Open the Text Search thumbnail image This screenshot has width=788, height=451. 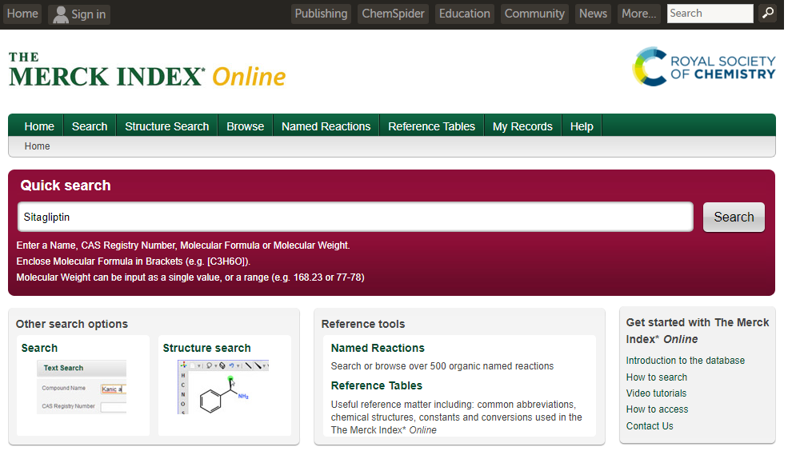(x=82, y=387)
